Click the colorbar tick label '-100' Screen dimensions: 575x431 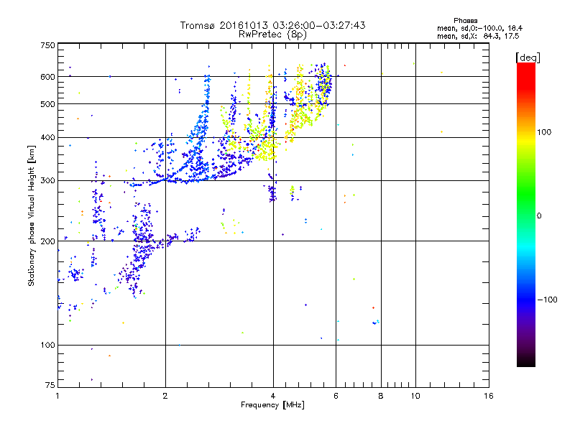[x=547, y=300]
